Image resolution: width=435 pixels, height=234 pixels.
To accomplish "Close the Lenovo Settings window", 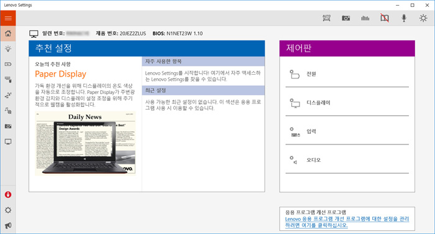I will [428, 5].
